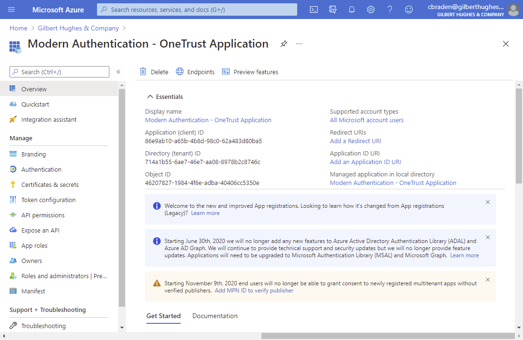Go to Gilbert Hughes & Company breadcrumb
This screenshot has width=523, height=340.
point(78,28)
